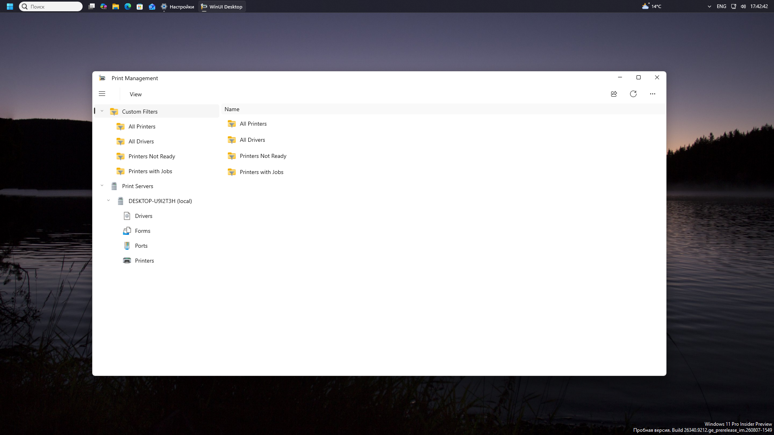Select Printers Not Ready in the tree
Image resolution: width=774 pixels, height=435 pixels.
click(157, 156)
